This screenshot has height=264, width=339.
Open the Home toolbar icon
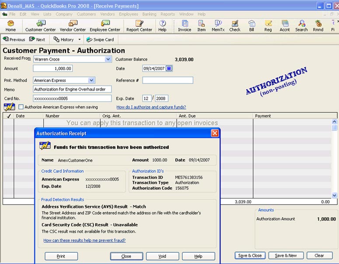coord(10,26)
